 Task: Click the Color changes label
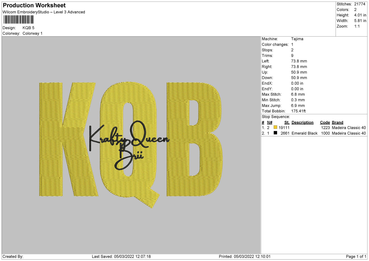tap(275, 44)
